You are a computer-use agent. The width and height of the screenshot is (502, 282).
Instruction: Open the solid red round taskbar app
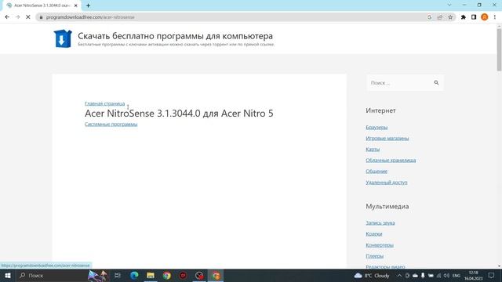(183, 275)
